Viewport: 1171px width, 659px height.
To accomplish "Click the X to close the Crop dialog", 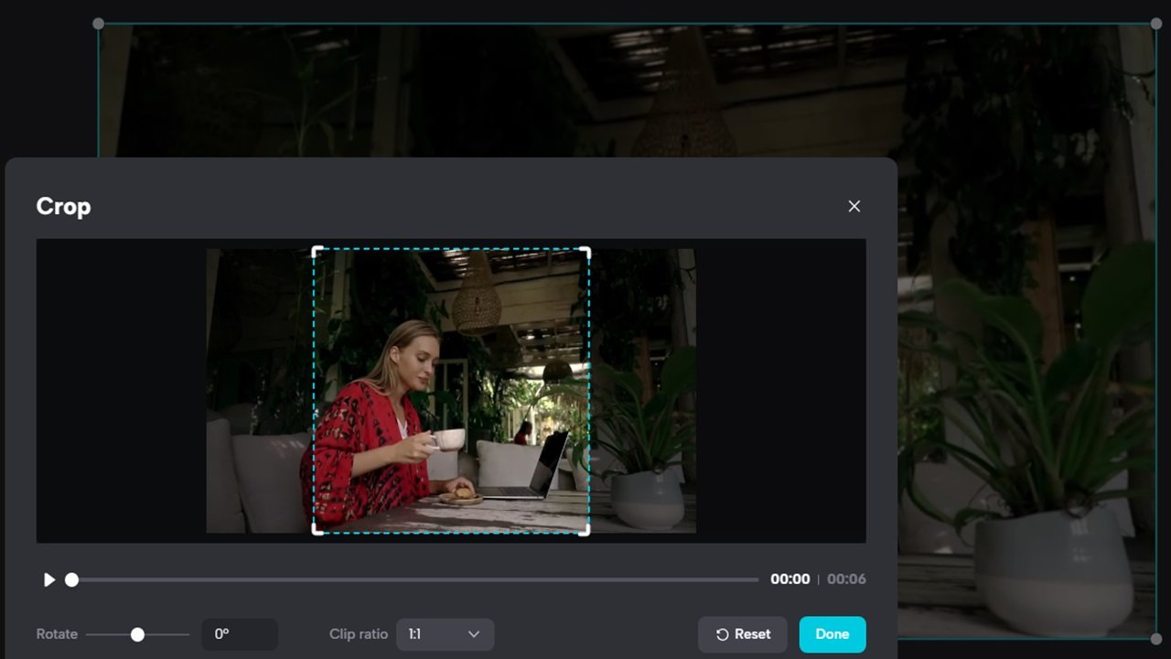I will pyautogui.click(x=854, y=206).
